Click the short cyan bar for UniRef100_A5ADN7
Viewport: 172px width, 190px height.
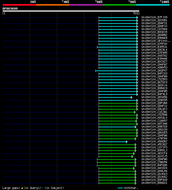[113, 142]
